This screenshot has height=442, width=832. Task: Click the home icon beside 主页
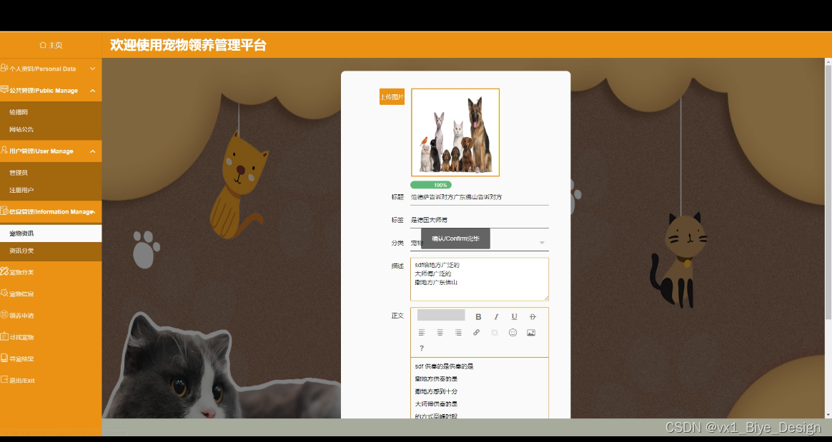pos(43,45)
